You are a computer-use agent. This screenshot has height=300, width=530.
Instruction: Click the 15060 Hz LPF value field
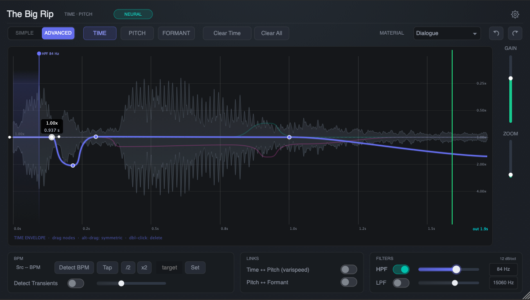(503, 283)
